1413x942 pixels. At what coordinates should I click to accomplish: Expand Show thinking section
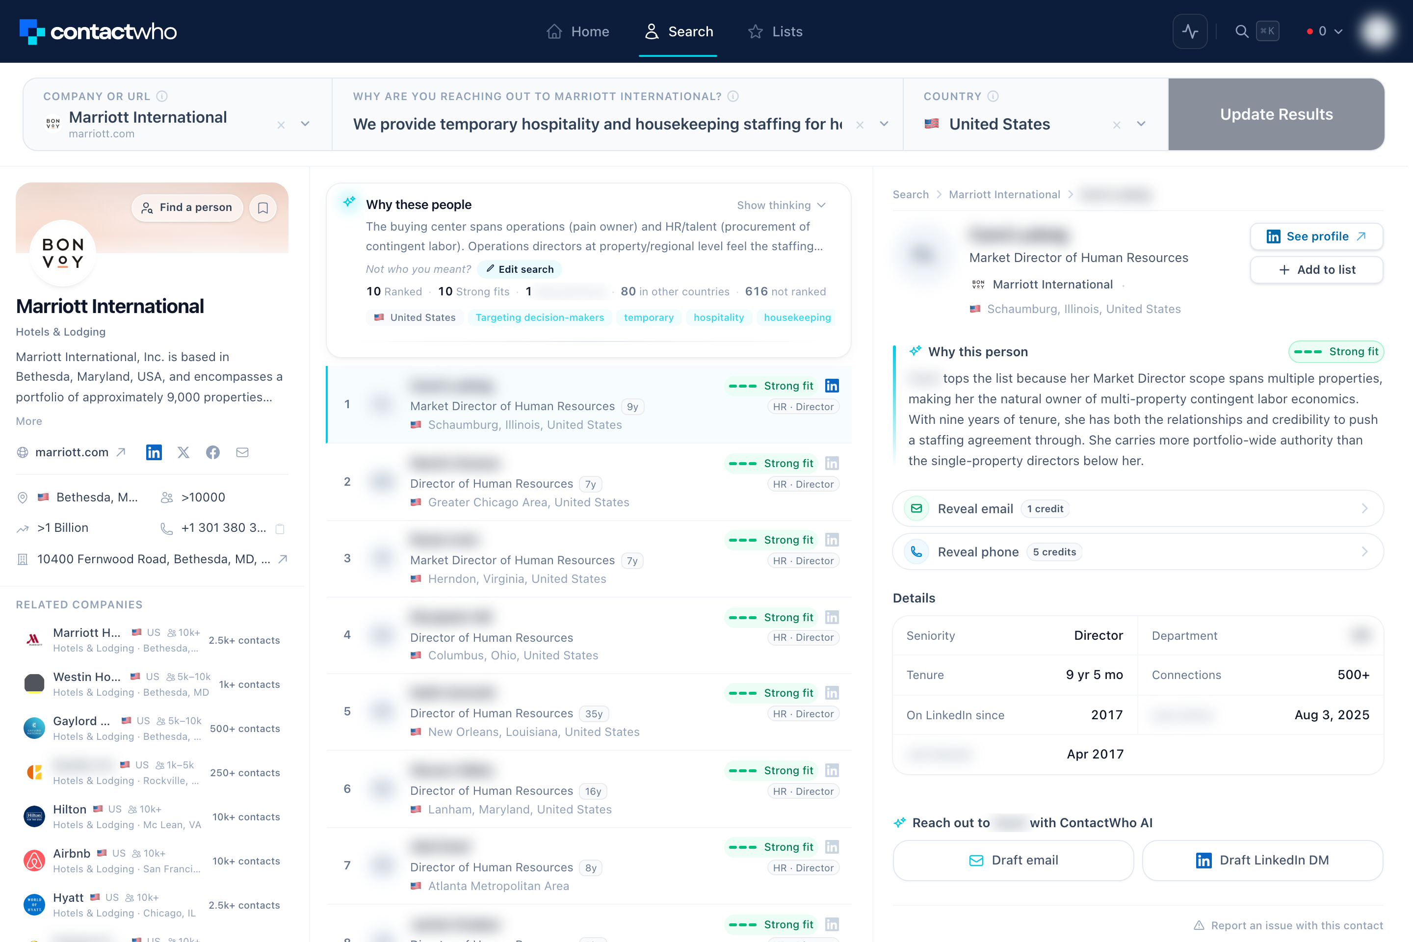click(781, 206)
